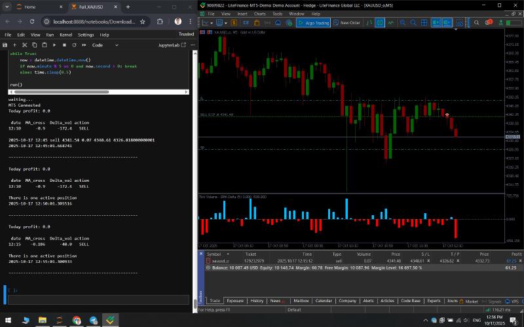Interrupt the Jupyter kernel with the stop icon
The width and height of the screenshot is (524, 327).
pyautogui.click(x=64, y=45)
